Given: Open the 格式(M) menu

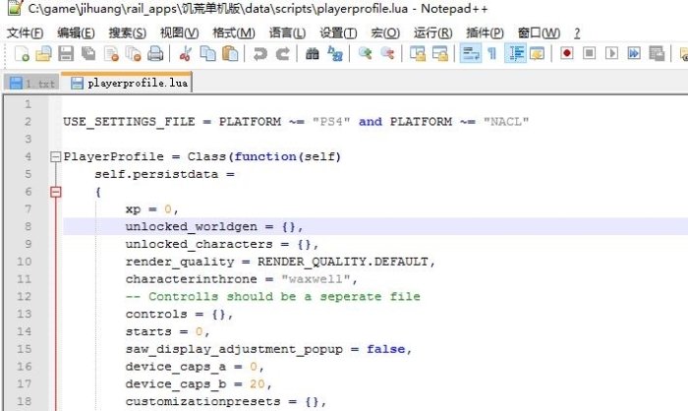Looking at the screenshot, I should (x=234, y=32).
